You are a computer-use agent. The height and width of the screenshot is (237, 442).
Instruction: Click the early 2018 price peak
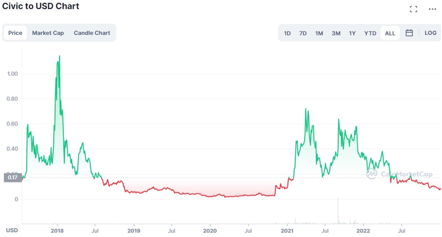[59, 56]
